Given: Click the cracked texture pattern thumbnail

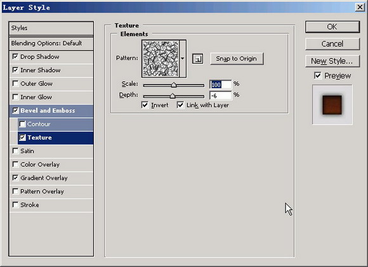Looking at the screenshot, I should pyautogui.click(x=161, y=58).
